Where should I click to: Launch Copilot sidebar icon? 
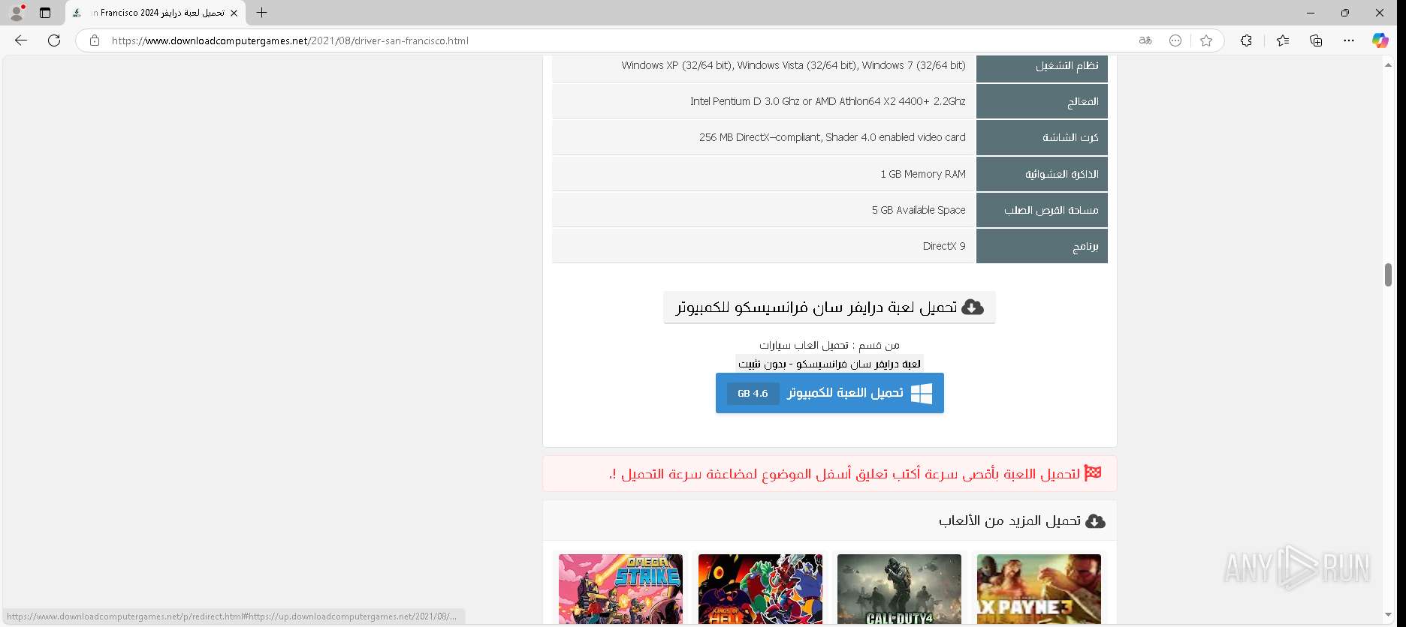(1380, 40)
